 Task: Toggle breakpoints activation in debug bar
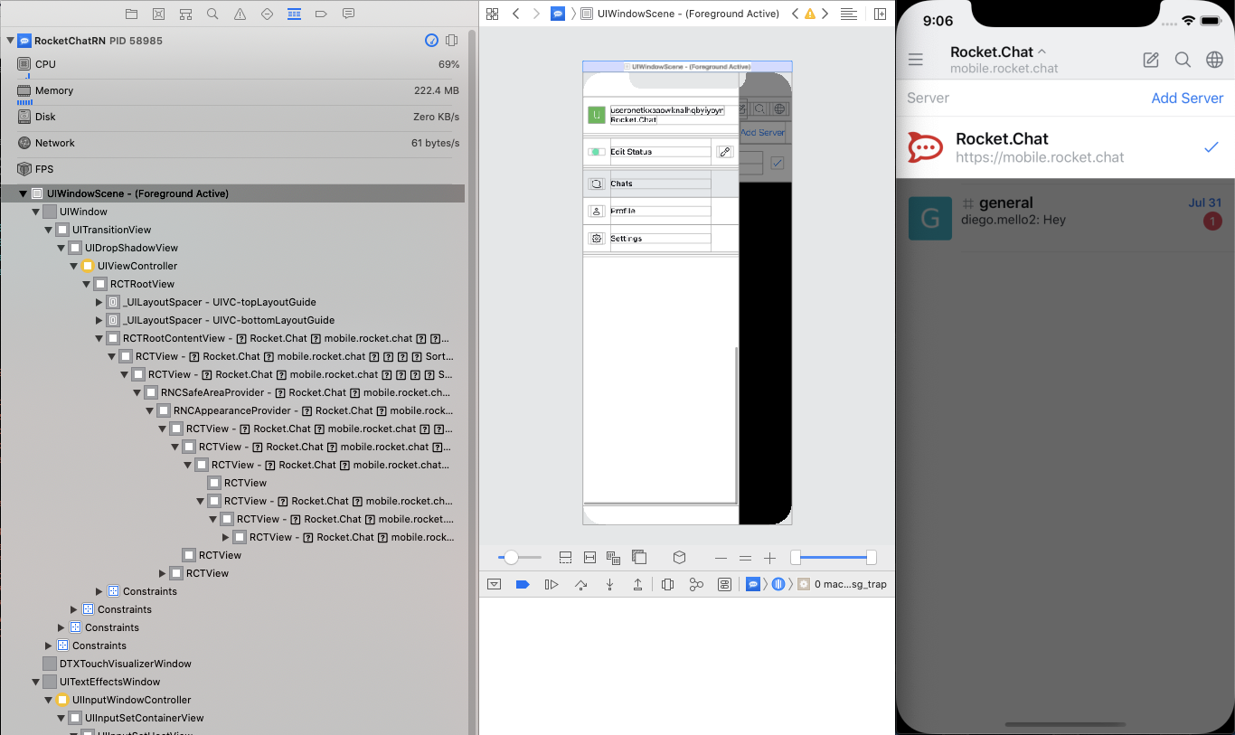[522, 584]
